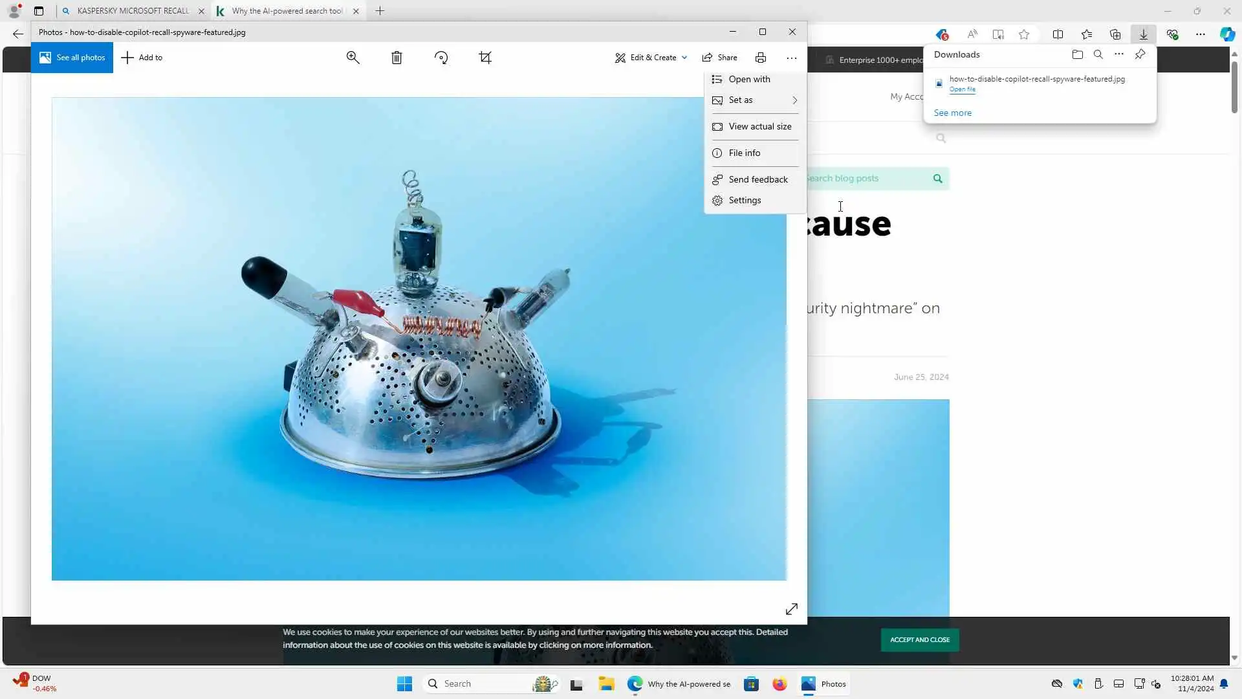Select the Crop tool icon

tap(485, 58)
